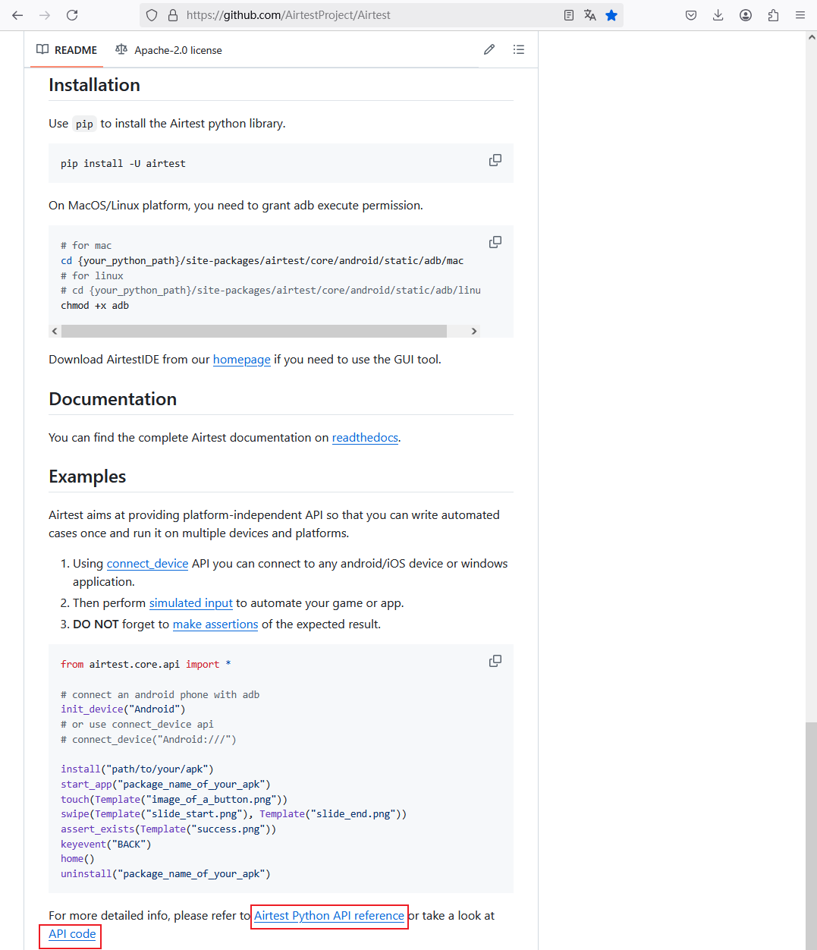
Task: Switch to the README tab
Action: point(67,50)
